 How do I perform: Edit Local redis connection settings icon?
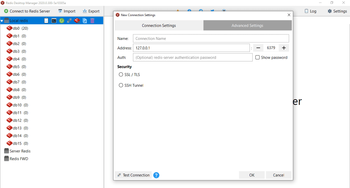coord(77,21)
